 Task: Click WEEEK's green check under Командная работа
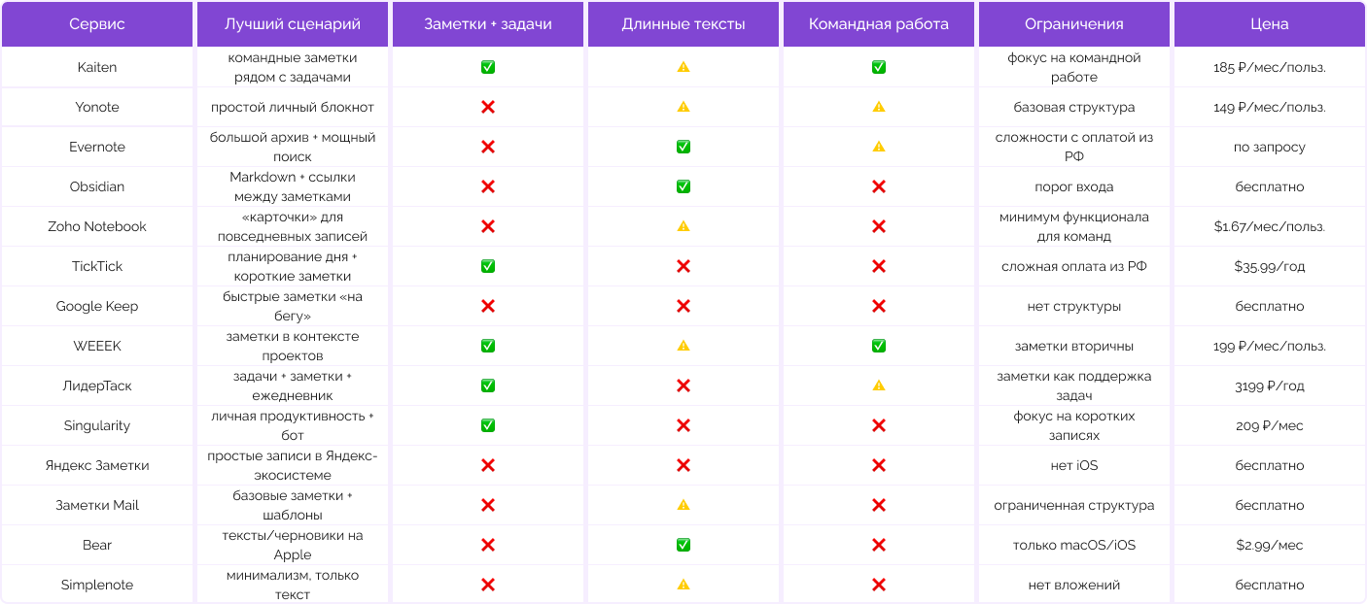879,346
